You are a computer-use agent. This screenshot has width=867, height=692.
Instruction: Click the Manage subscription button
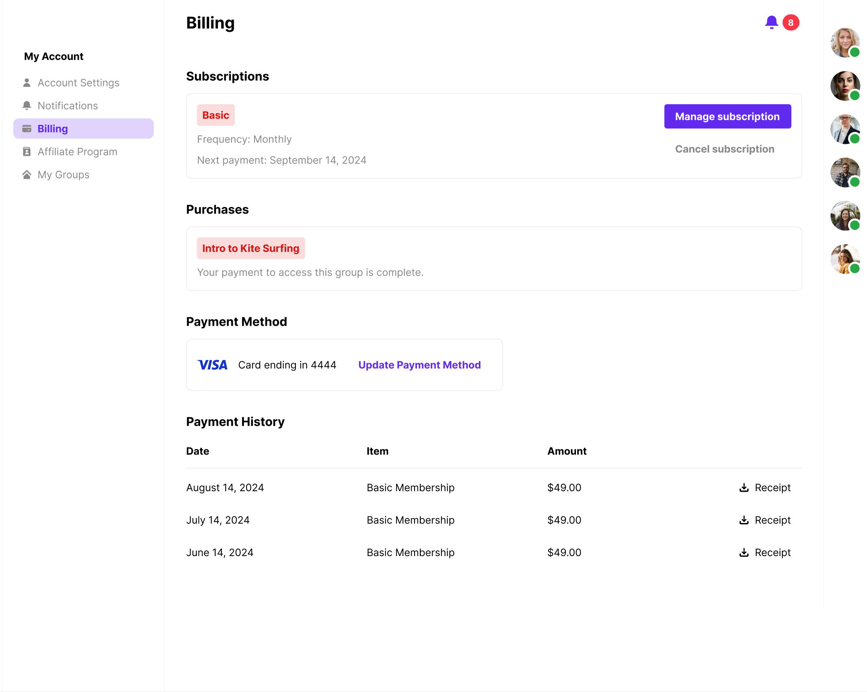point(727,117)
